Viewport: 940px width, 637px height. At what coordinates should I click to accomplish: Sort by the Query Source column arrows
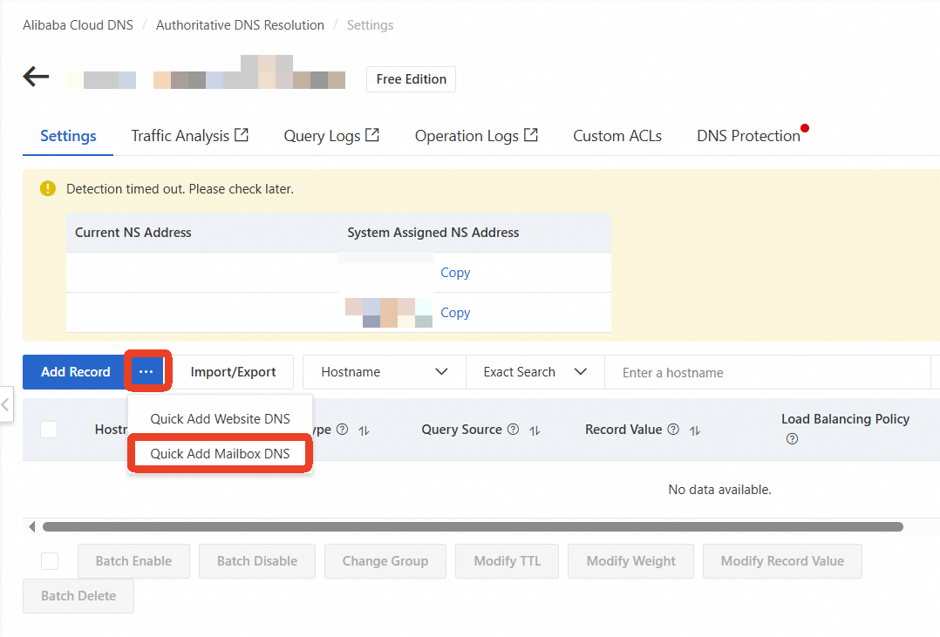pos(535,430)
